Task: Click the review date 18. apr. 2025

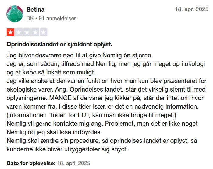Action: point(192,9)
